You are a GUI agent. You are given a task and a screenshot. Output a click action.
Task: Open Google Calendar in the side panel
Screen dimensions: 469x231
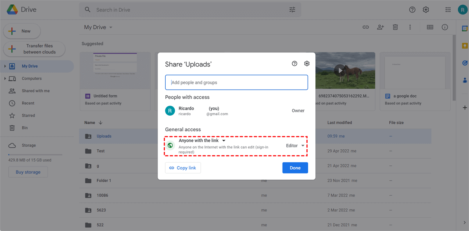(x=464, y=29)
